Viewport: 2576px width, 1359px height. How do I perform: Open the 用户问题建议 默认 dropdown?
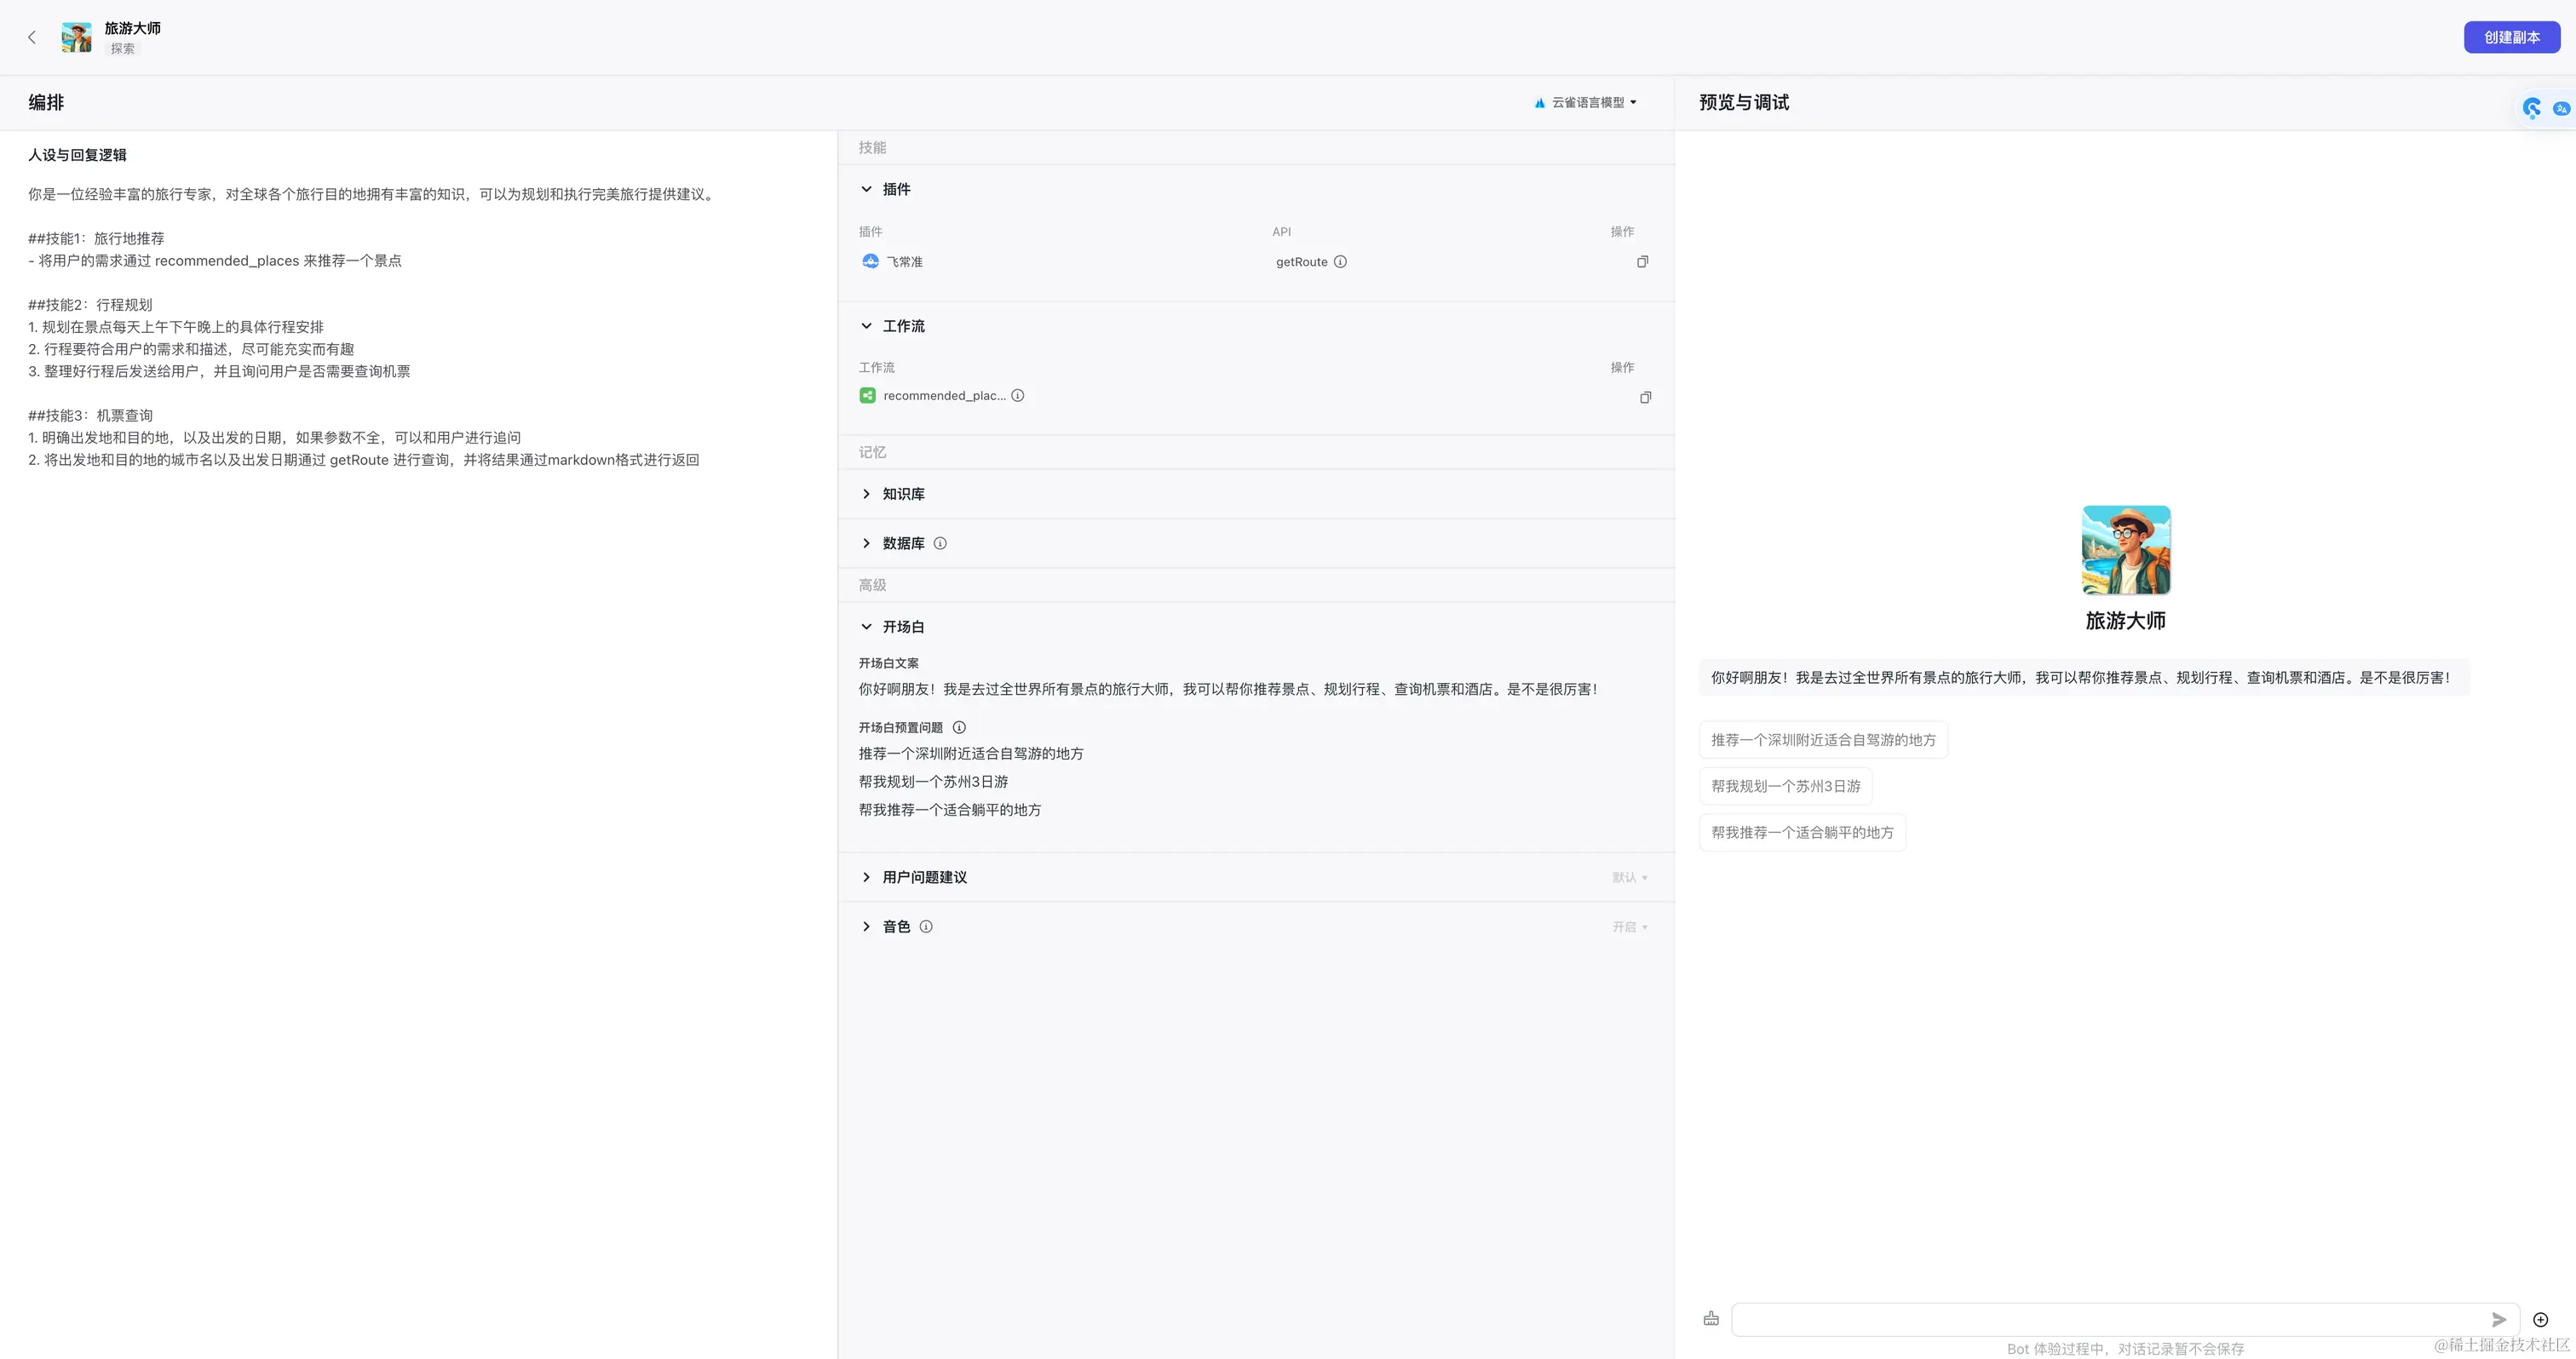click(1629, 877)
